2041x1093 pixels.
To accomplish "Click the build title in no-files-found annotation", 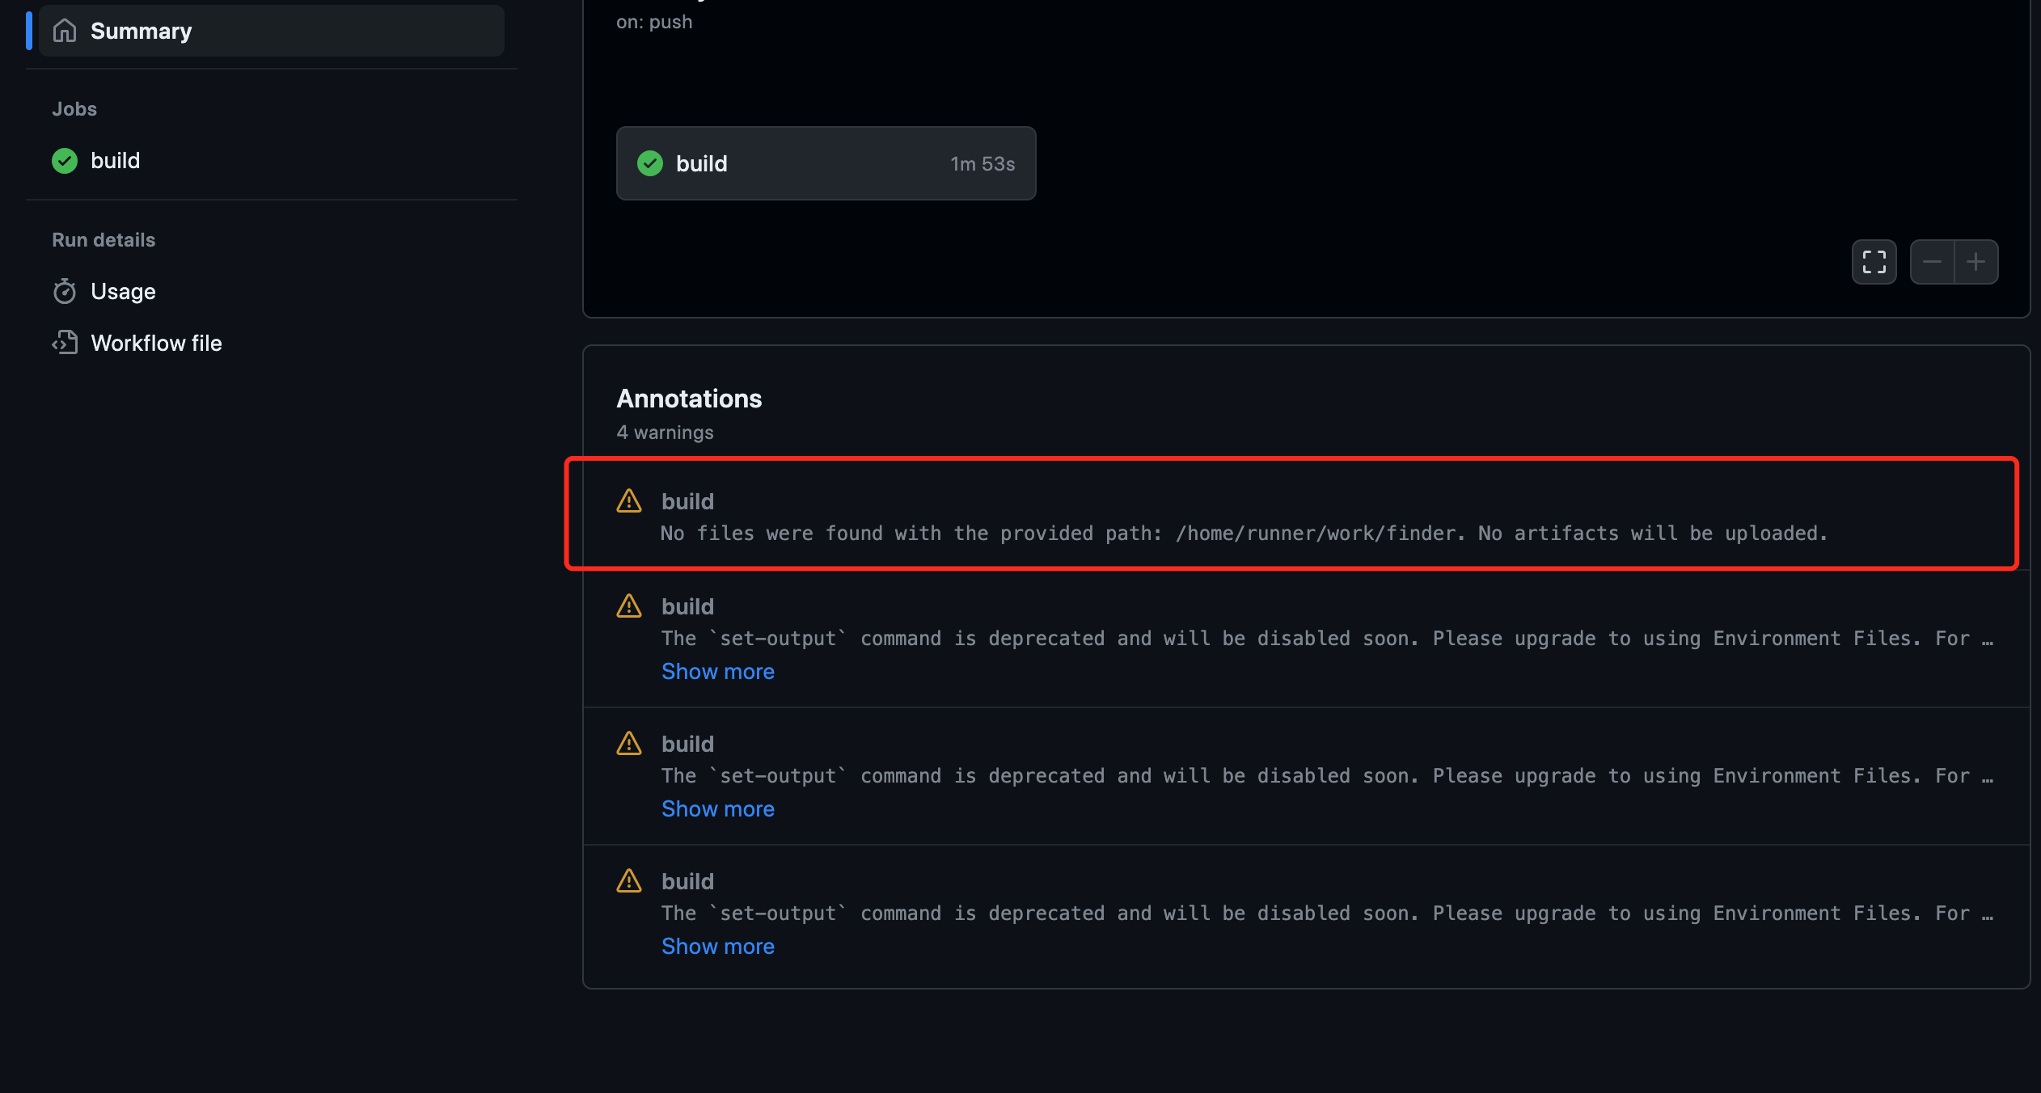I will tap(687, 501).
